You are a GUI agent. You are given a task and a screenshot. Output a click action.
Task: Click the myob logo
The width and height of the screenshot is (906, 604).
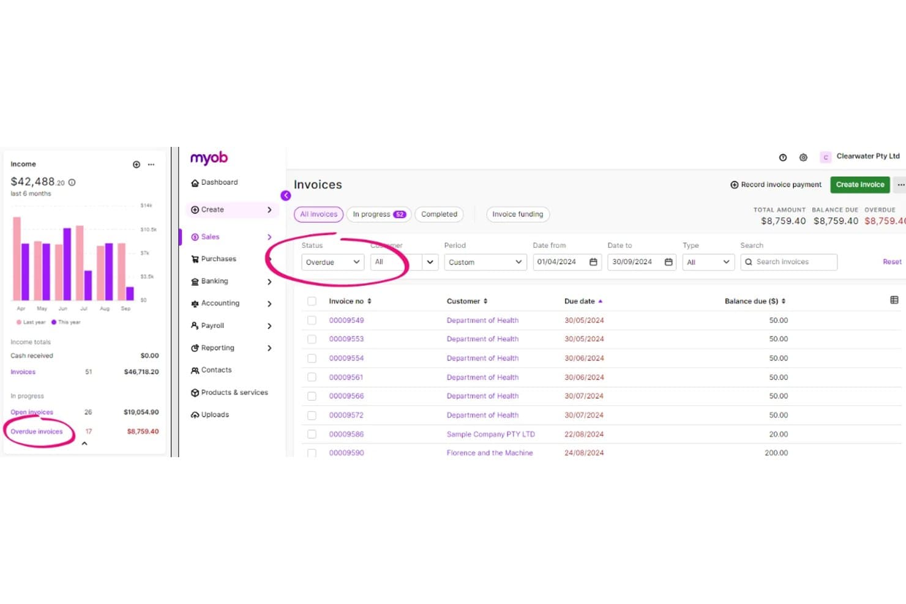tap(209, 158)
